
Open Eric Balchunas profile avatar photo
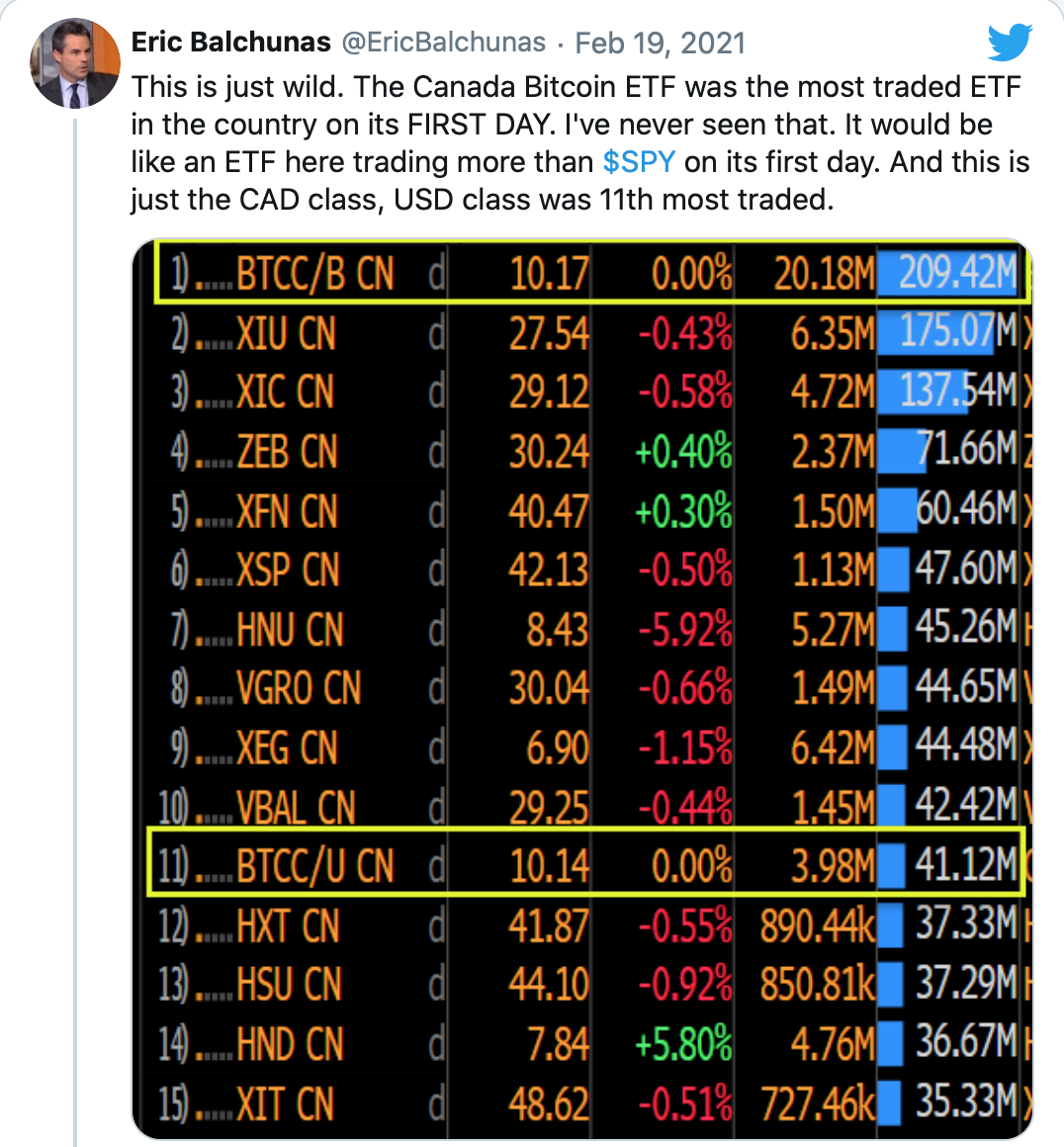click(76, 62)
